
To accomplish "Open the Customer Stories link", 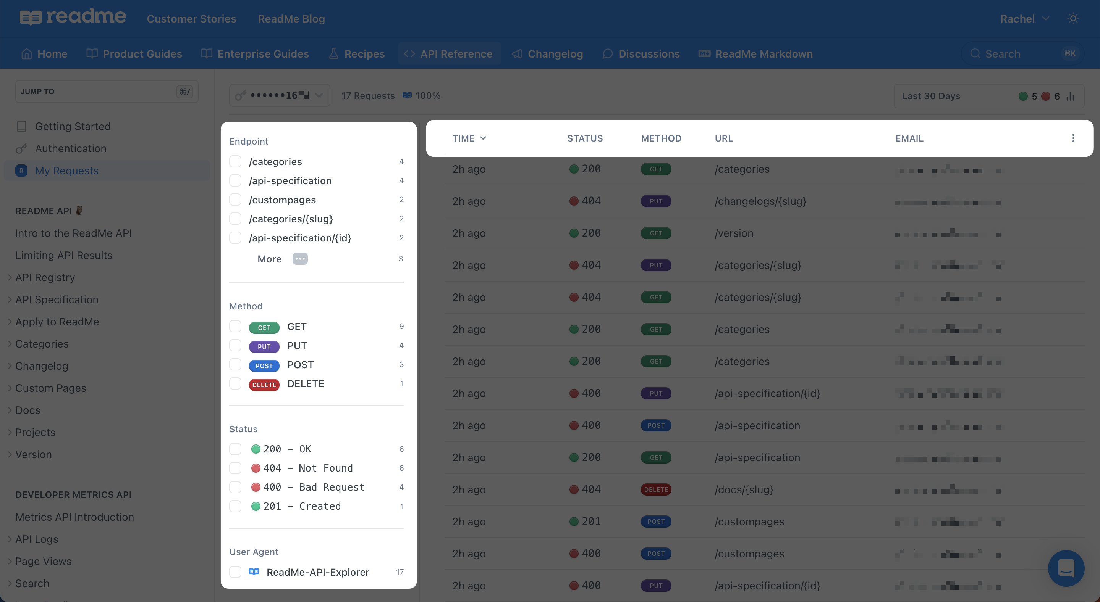I will coord(191,19).
